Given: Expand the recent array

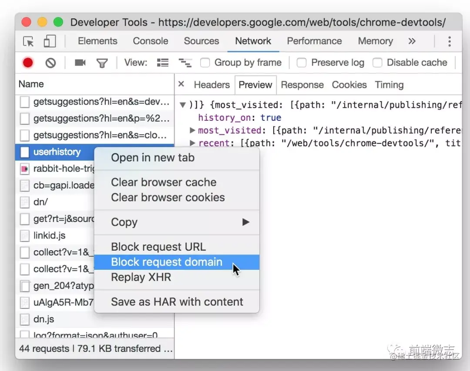Looking at the screenshot, I should pos(192,143).
